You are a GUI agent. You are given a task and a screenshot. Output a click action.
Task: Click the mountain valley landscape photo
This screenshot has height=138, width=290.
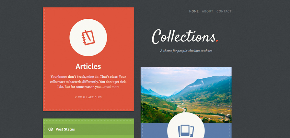(x=186, y=94)
